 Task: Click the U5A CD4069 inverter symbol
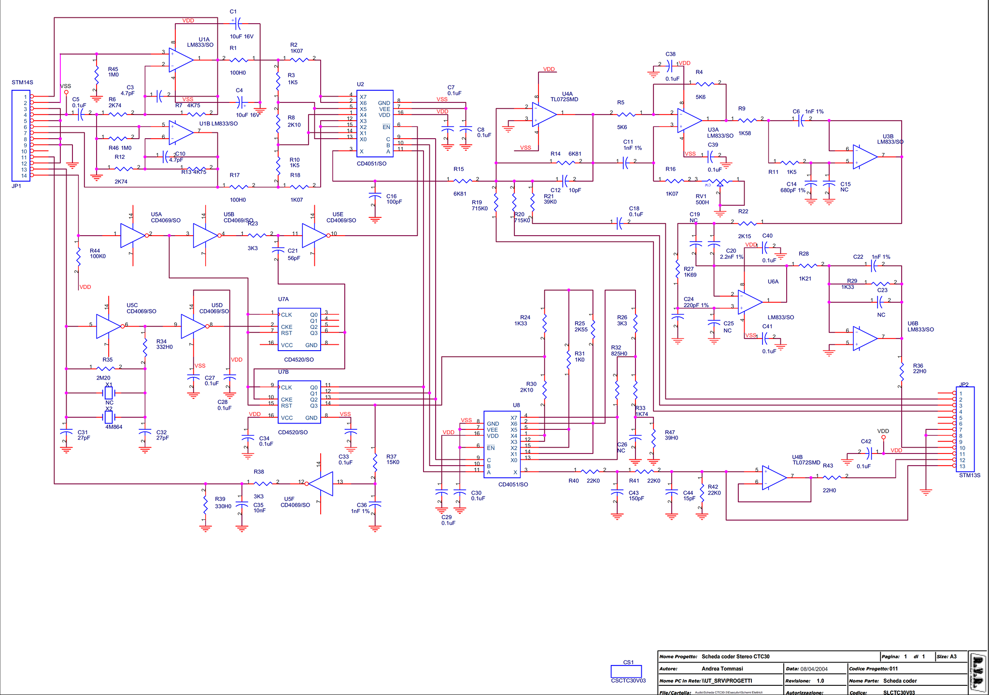(x=132, y=235)
